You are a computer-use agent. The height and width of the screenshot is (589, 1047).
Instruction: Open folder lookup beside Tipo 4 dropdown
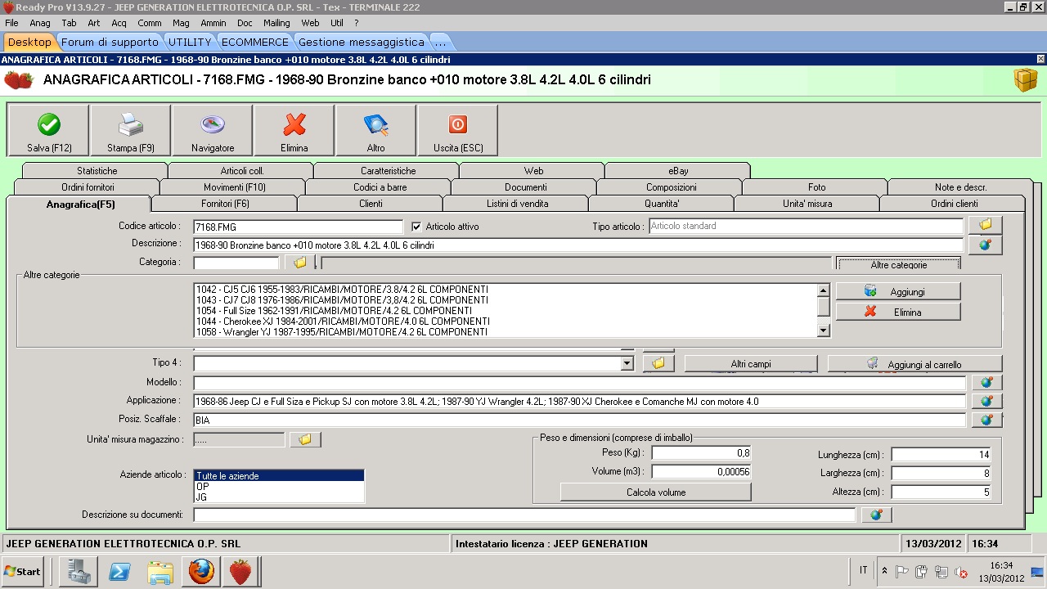pos(658,363)
